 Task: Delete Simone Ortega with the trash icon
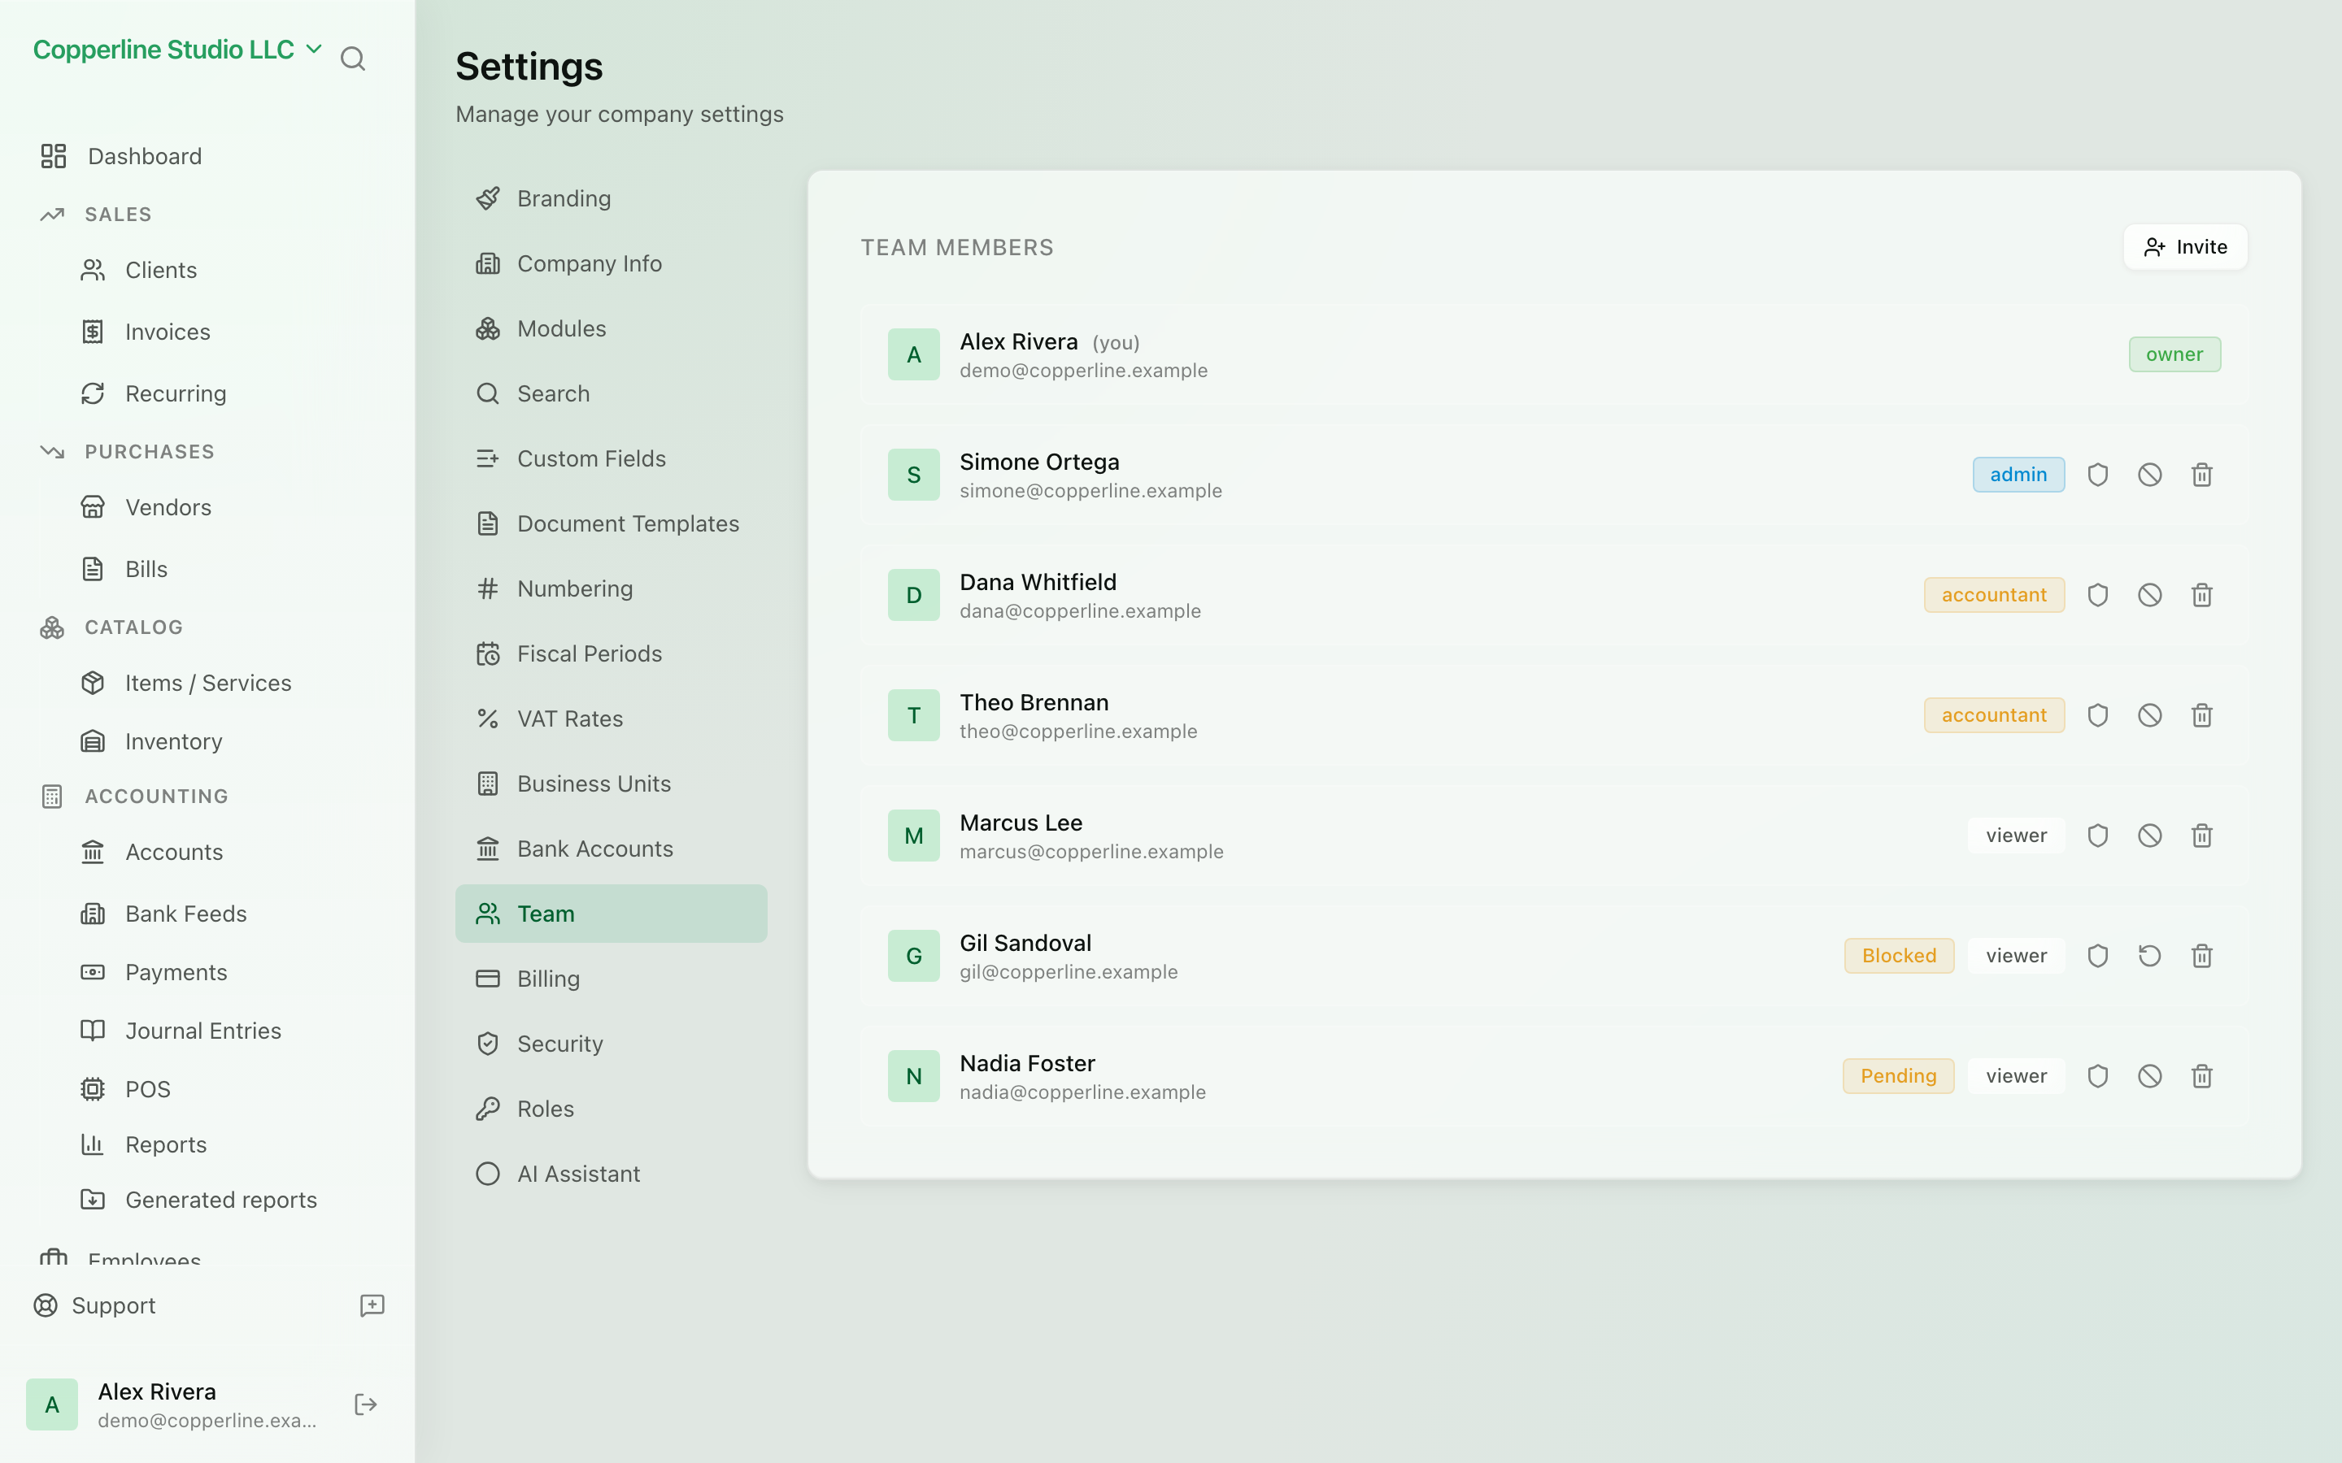click(x=2201, y=475)
